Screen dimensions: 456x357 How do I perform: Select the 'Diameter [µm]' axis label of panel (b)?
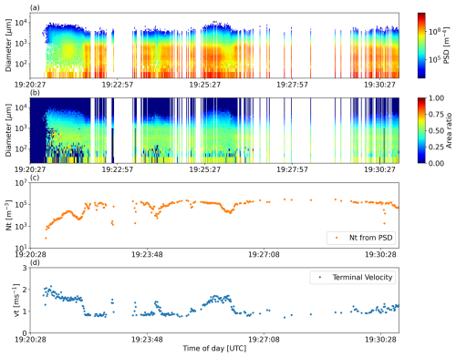click(x=8, y=130)
